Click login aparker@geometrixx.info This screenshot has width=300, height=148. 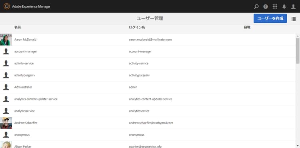145,146
